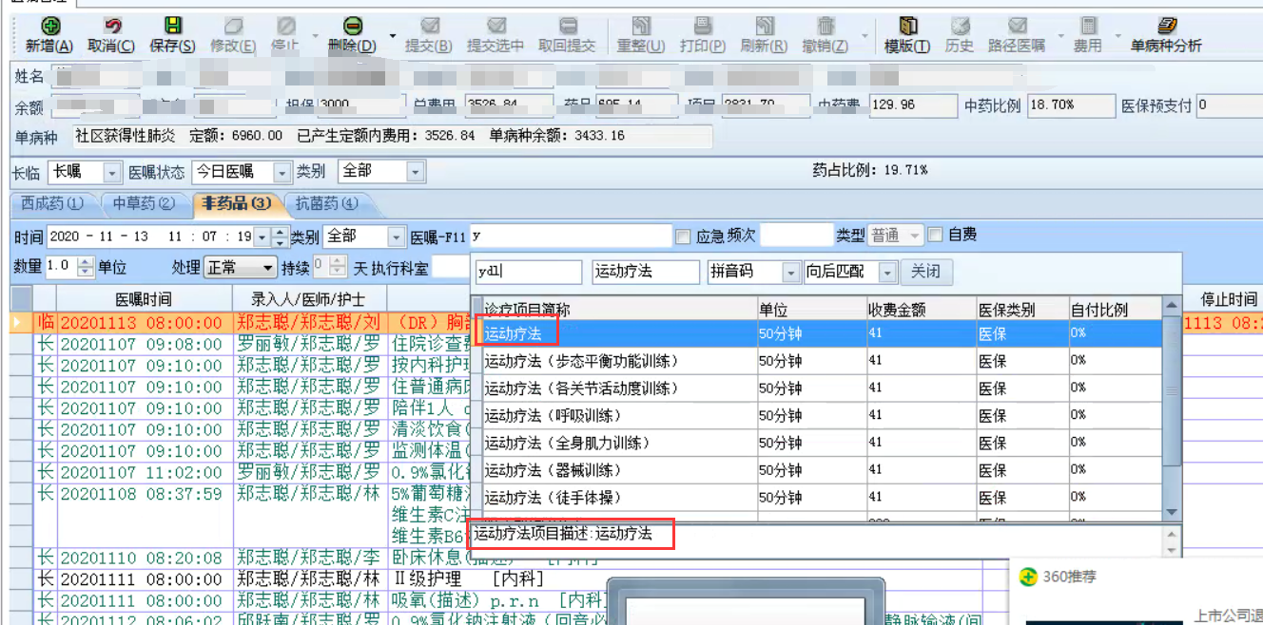Select 运动疗法（全身肌力训练） row
Screen dimensions: 1263x625
822,444
